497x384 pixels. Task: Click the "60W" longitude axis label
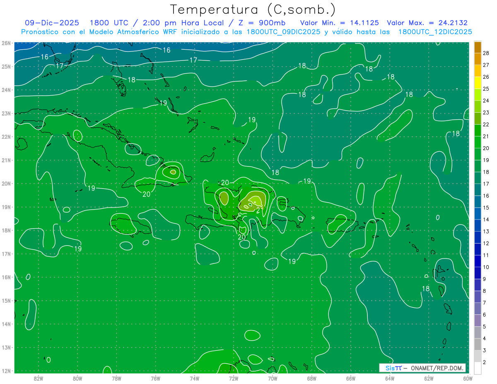pyautogui.click(x=468, y=378)
